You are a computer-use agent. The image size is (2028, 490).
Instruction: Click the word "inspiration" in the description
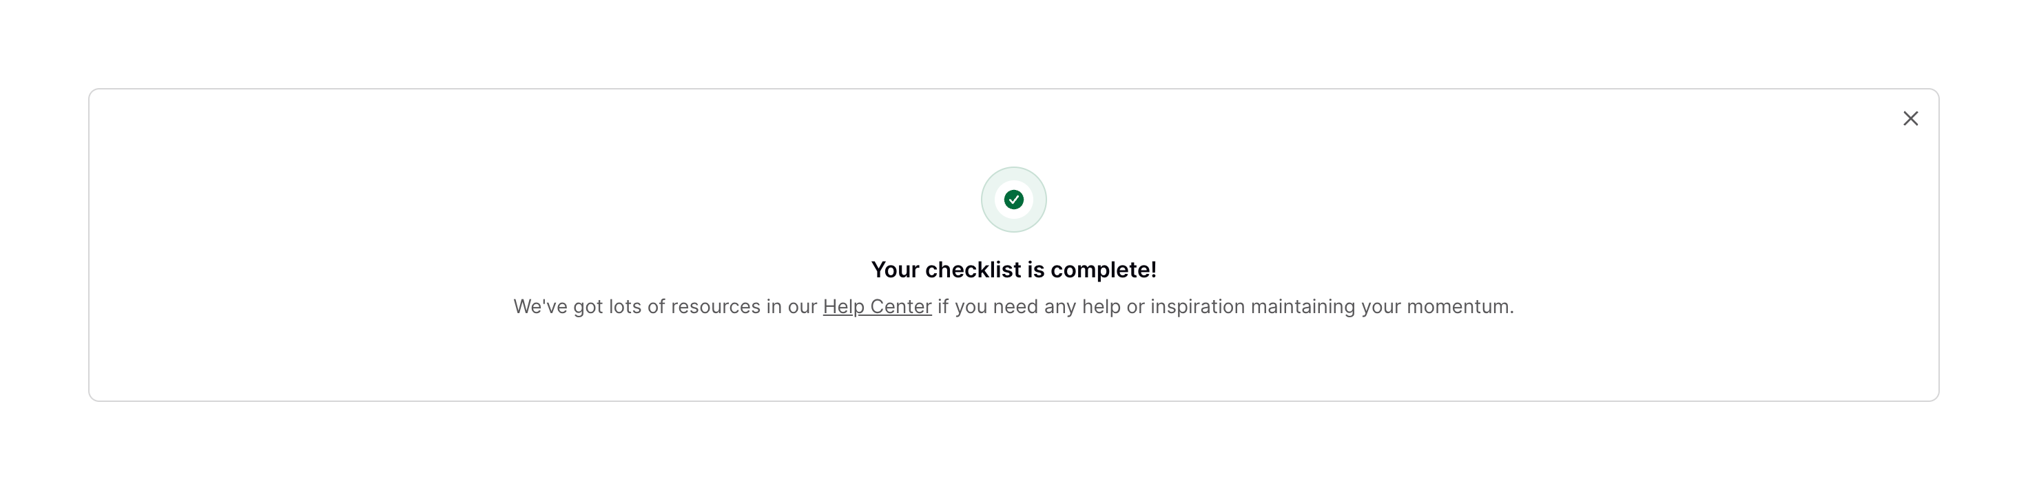(x=1197, y=307)
